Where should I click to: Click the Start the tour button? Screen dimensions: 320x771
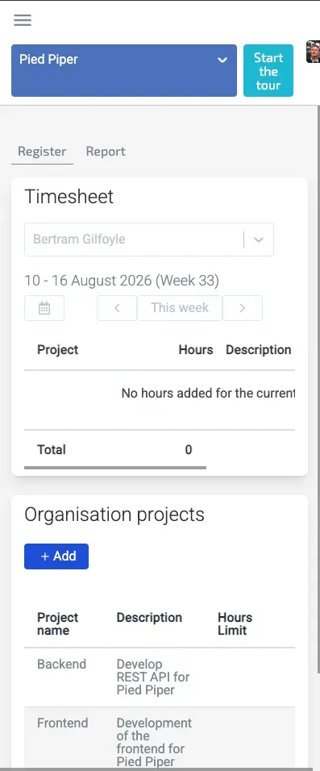click(268, 70)
